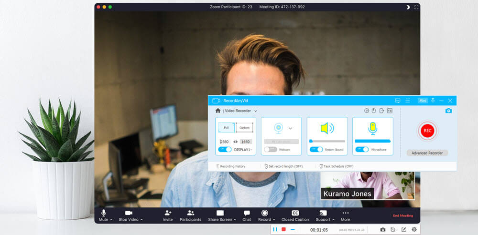Mute microphone in Zoom toolbar
This screenshot has width=478, height=235.
pyautogui.click(x=104, y=215)
